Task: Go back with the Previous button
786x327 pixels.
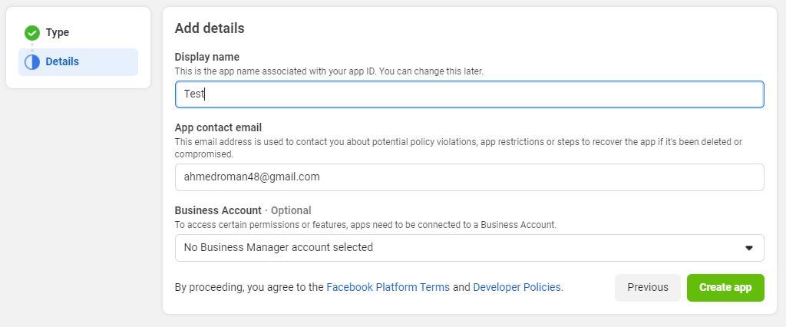Action: [x=647, y=288]
